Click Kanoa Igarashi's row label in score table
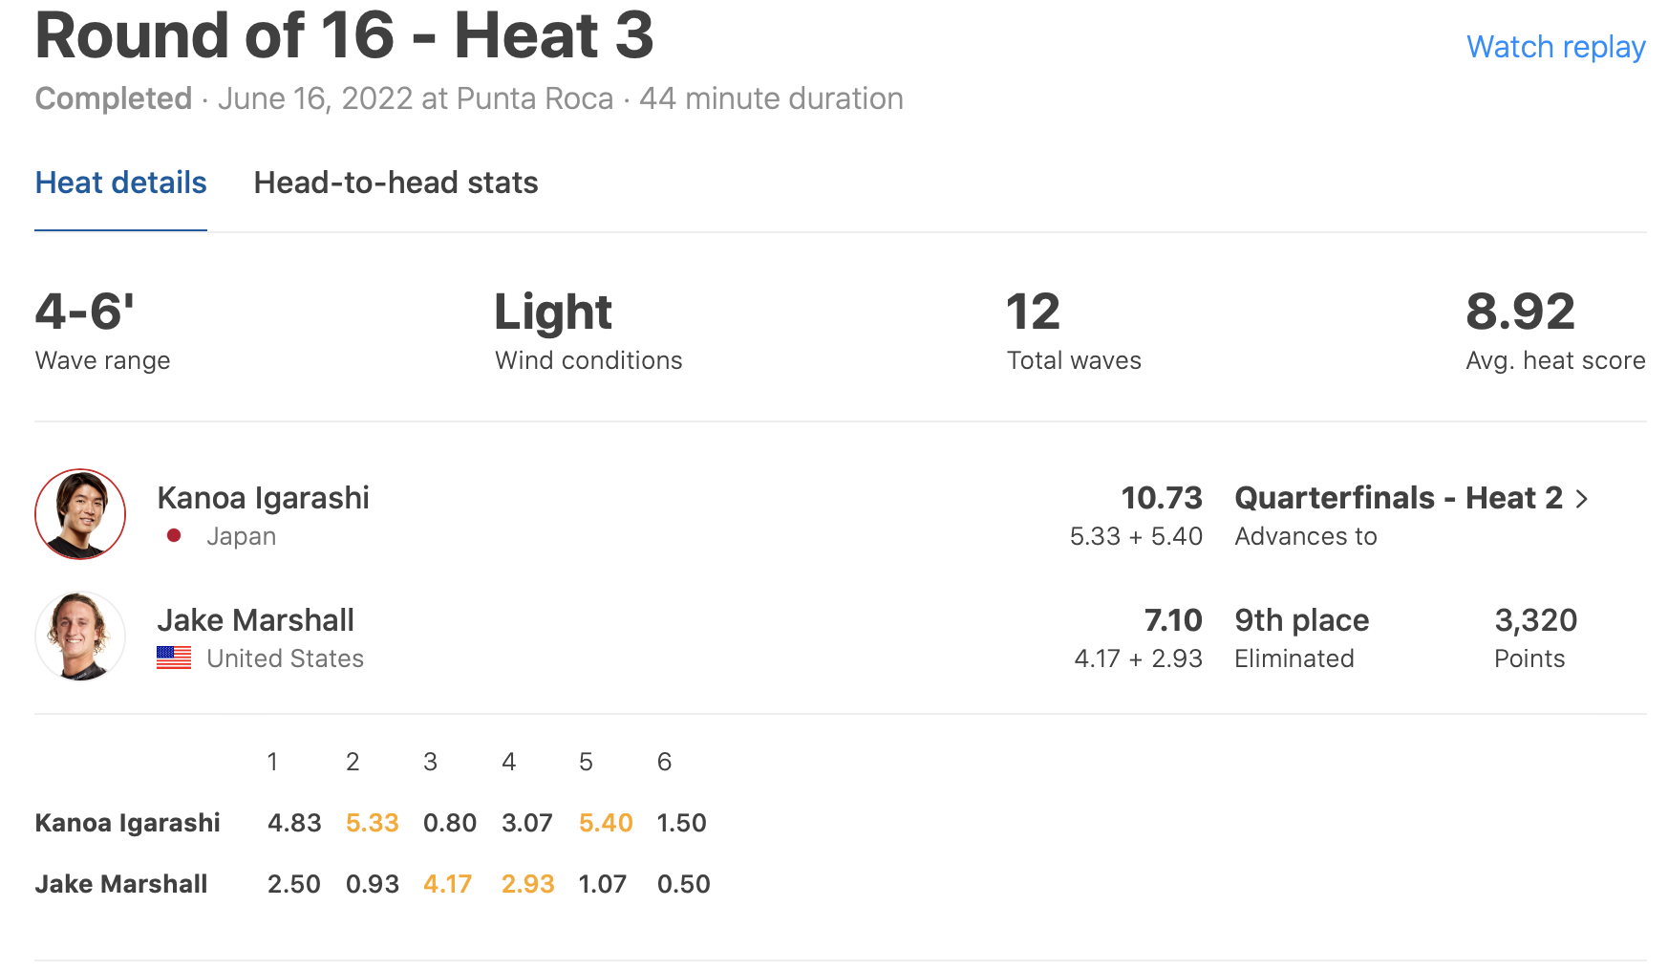Screen dimensions: 1668x971 coord(127,823)
